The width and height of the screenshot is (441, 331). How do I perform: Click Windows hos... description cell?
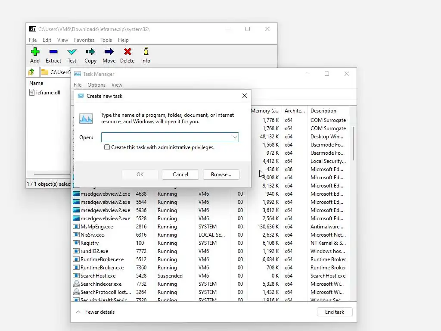(328, 251)
